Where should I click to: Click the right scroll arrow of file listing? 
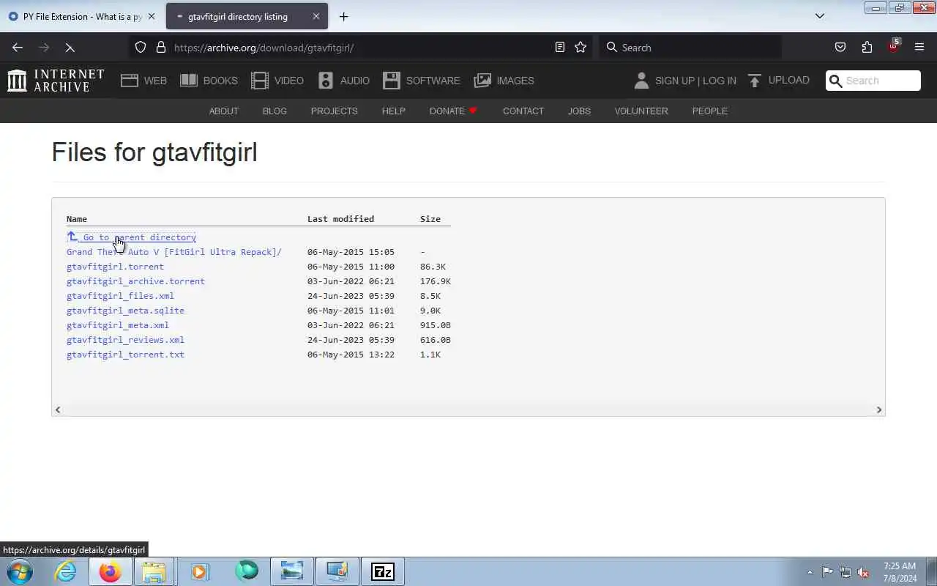click(x=879, y=409)
